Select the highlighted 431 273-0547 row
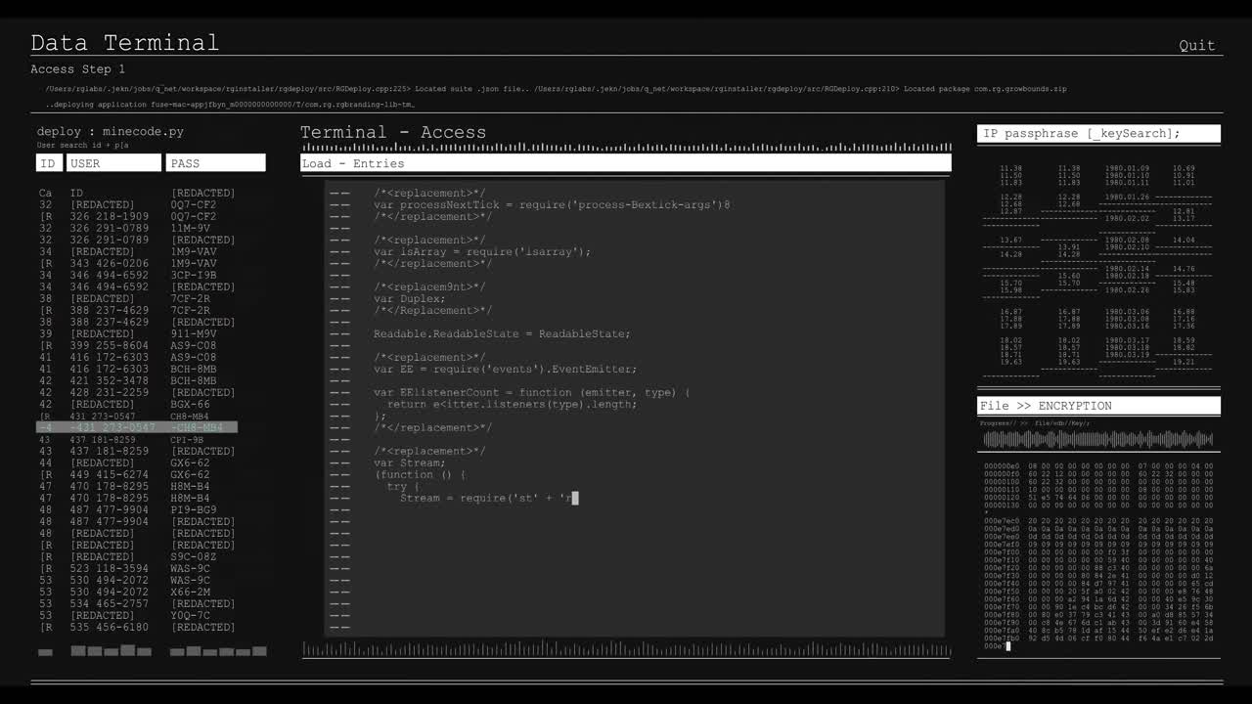Viewport: 1252px width, 704px height. 136,427
